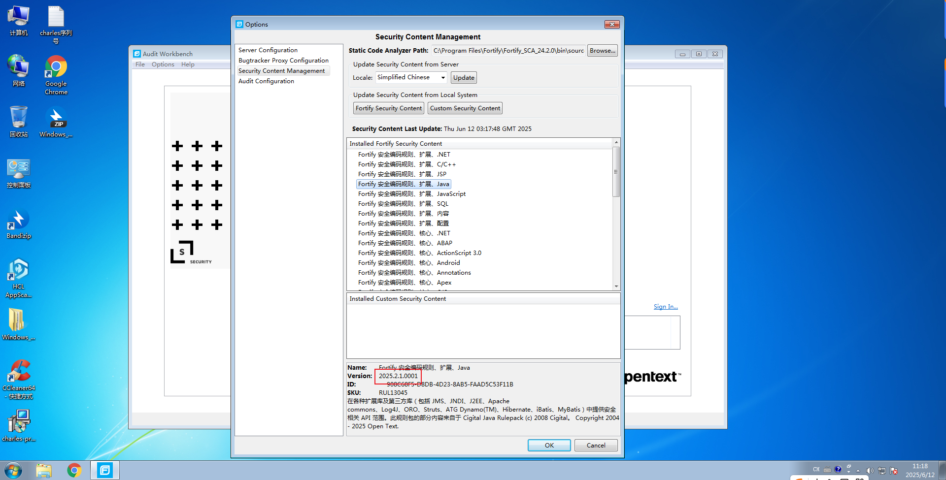Select the Fortify 核心 ABAP rulepack row
Image resolution: width=946 pixels, height=480 pixels.
pyautogui.click(x=405, y=243)
